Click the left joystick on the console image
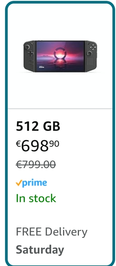Viewport: 116px width, 266px height. coord(27,47)
